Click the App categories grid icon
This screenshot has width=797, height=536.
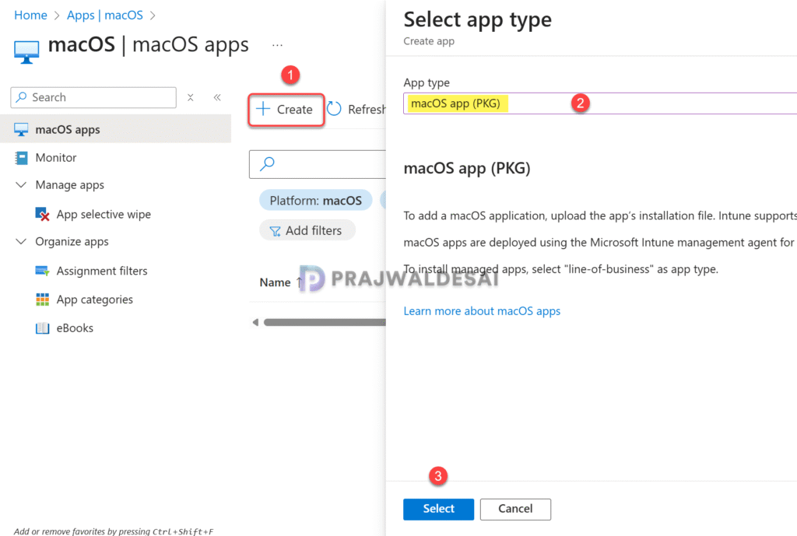click(43, 300)
